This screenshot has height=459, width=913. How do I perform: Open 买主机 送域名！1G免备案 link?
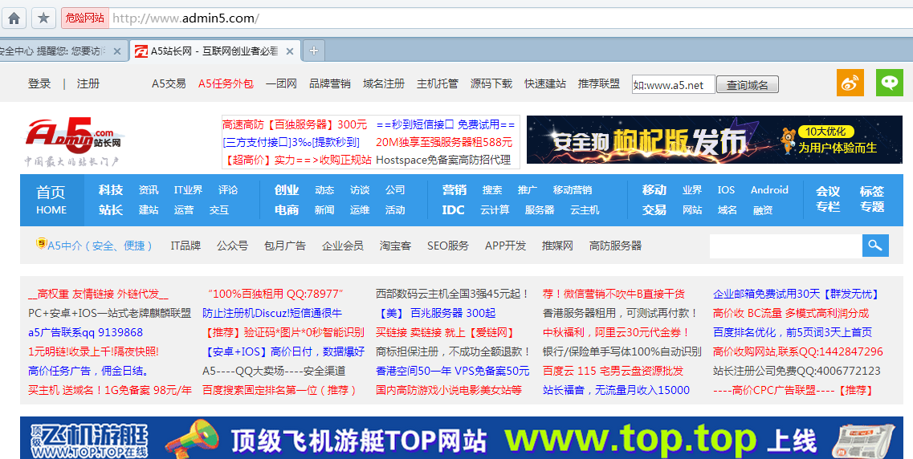[110, 390]
